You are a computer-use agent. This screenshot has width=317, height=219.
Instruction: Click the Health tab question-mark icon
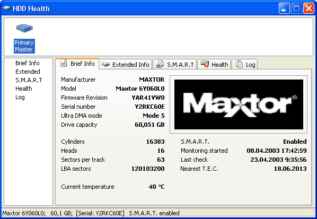205,64
